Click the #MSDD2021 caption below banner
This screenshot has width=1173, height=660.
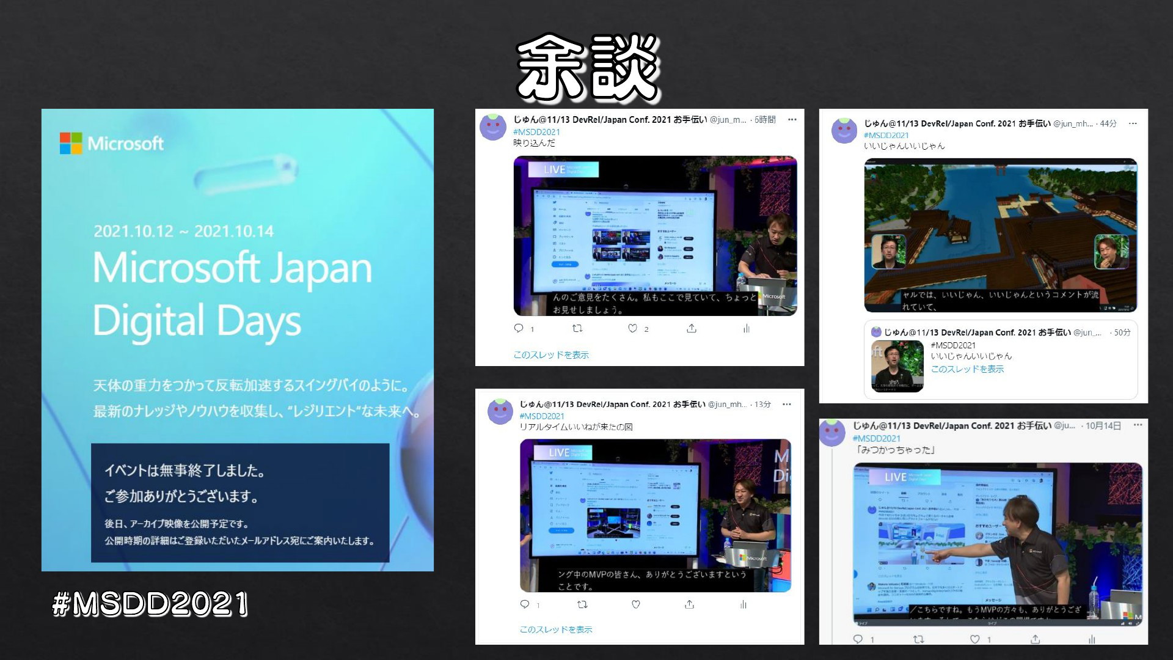[x=150, y=604]
